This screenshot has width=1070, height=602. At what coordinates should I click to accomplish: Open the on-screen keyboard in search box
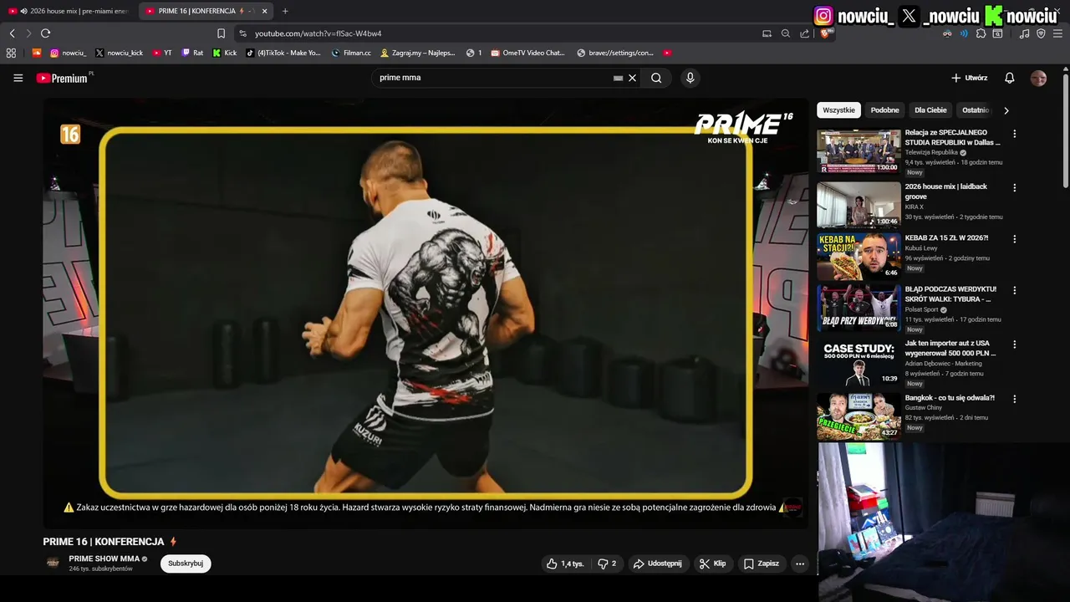coord(618,78)
